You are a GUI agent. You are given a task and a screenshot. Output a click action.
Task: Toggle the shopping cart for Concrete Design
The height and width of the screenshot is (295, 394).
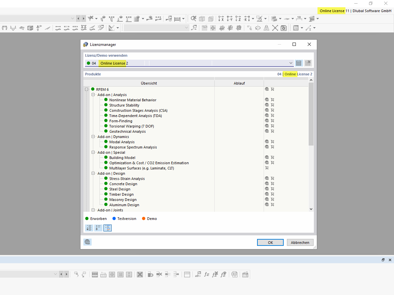pyautogui.click(x=272, y=183)
